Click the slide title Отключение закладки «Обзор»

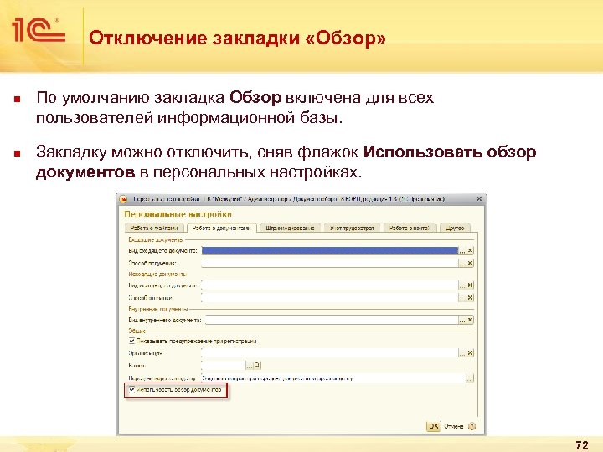click(x=237, y=38)
